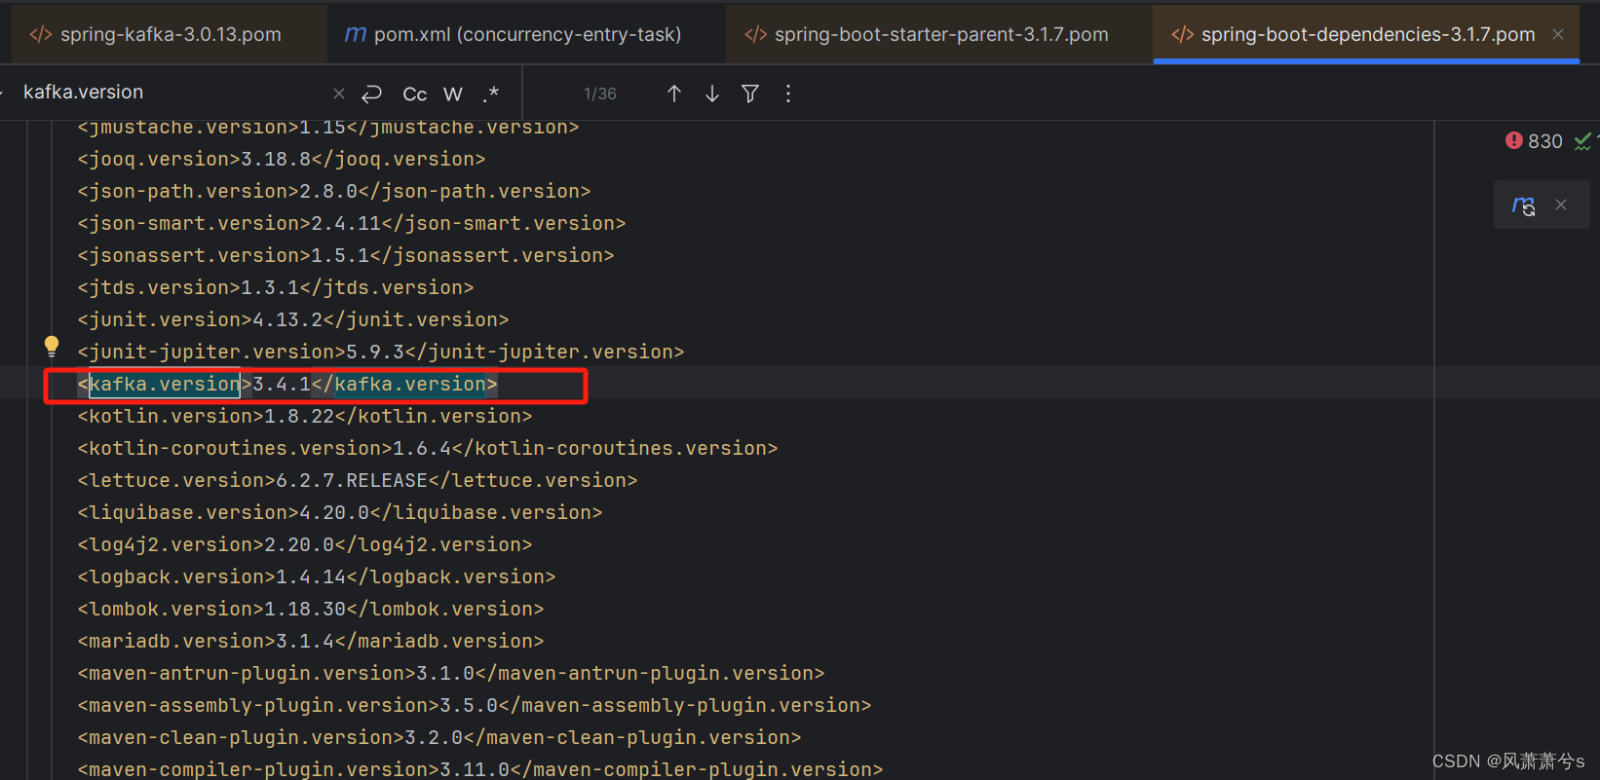Click the junit-jupiter.version 5.9.3 line
The image size is (1600, 780).
click(x=381, y=352)
